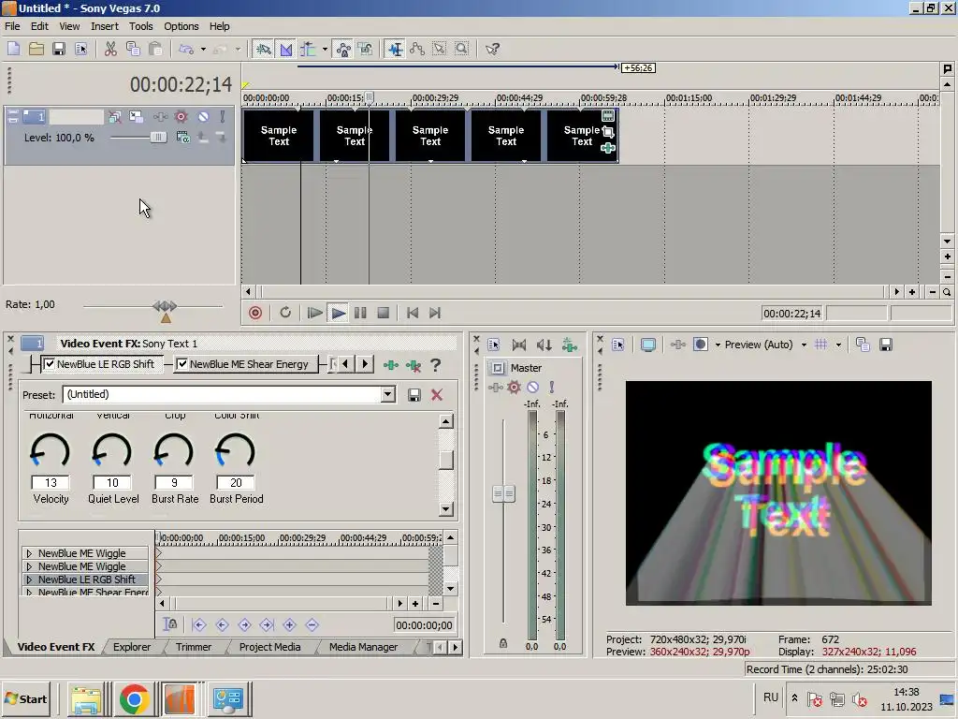Toggle Automatic Crossfades toolbar icon

pyautogui.click(x=286, y=49)
